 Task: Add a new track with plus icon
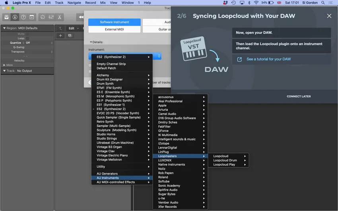click(x=60, y=35)
